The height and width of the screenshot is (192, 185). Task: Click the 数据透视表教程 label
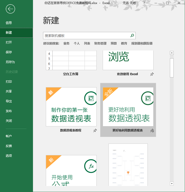71,130
